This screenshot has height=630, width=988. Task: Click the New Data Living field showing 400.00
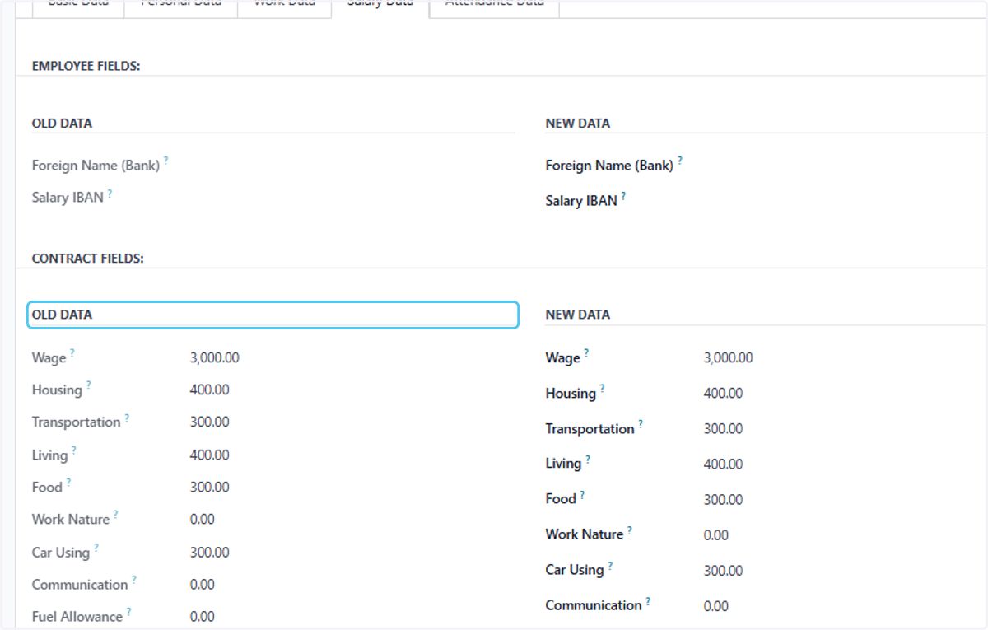coord(724,464)
